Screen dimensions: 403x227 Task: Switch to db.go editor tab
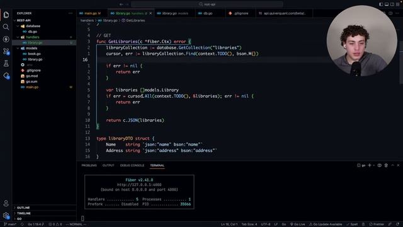coord(210,13)
